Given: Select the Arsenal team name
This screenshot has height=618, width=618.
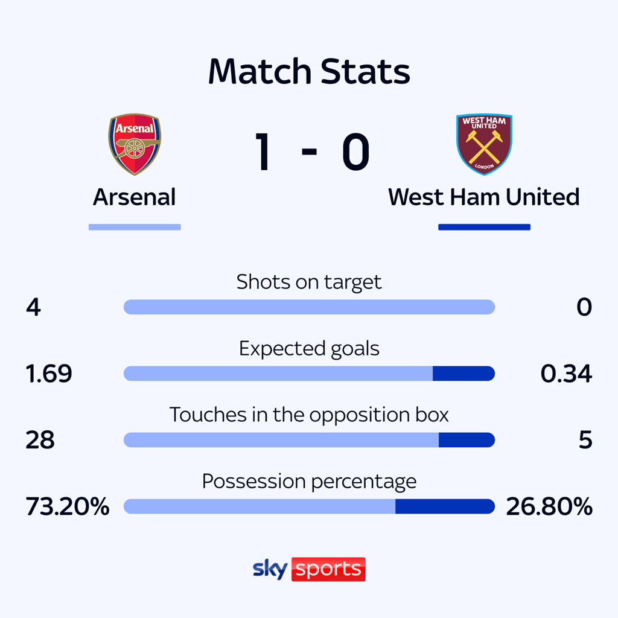Looking at the screenshot, I should [134, 197].
